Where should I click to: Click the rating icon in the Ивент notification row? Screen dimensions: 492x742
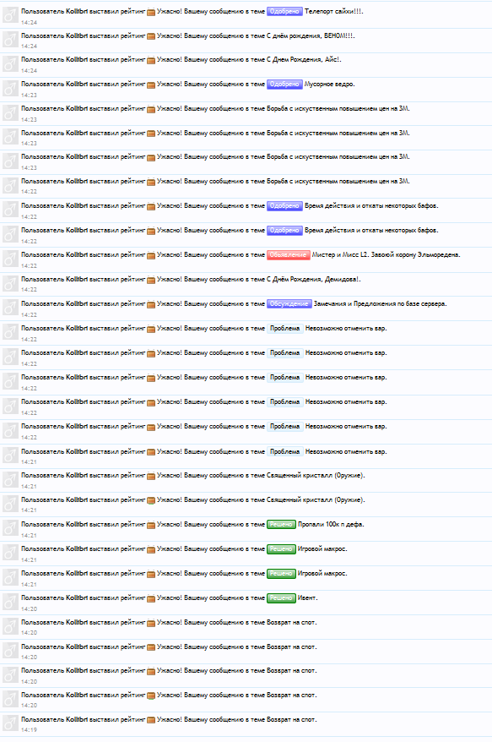[151, 598]
